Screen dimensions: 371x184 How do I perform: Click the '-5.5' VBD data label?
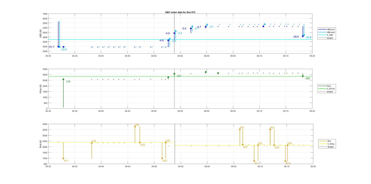[x=174, y=41]
